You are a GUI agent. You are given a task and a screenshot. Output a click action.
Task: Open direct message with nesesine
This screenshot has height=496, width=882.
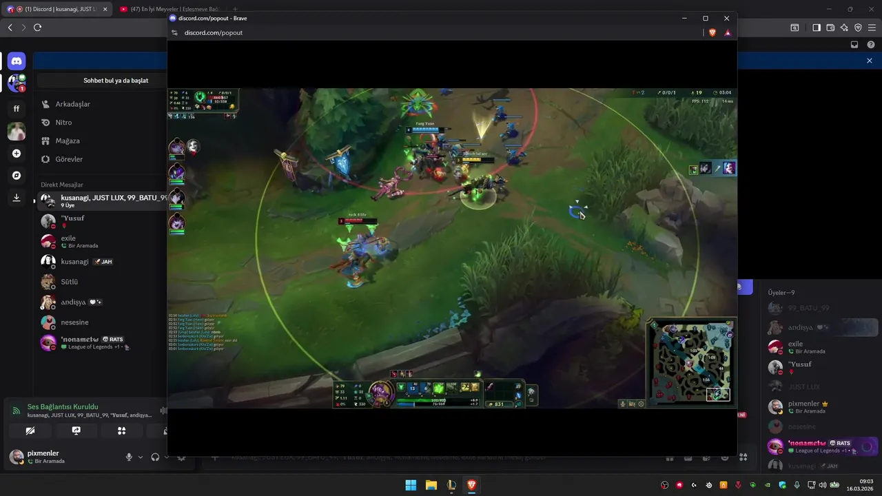click(102, 322)
